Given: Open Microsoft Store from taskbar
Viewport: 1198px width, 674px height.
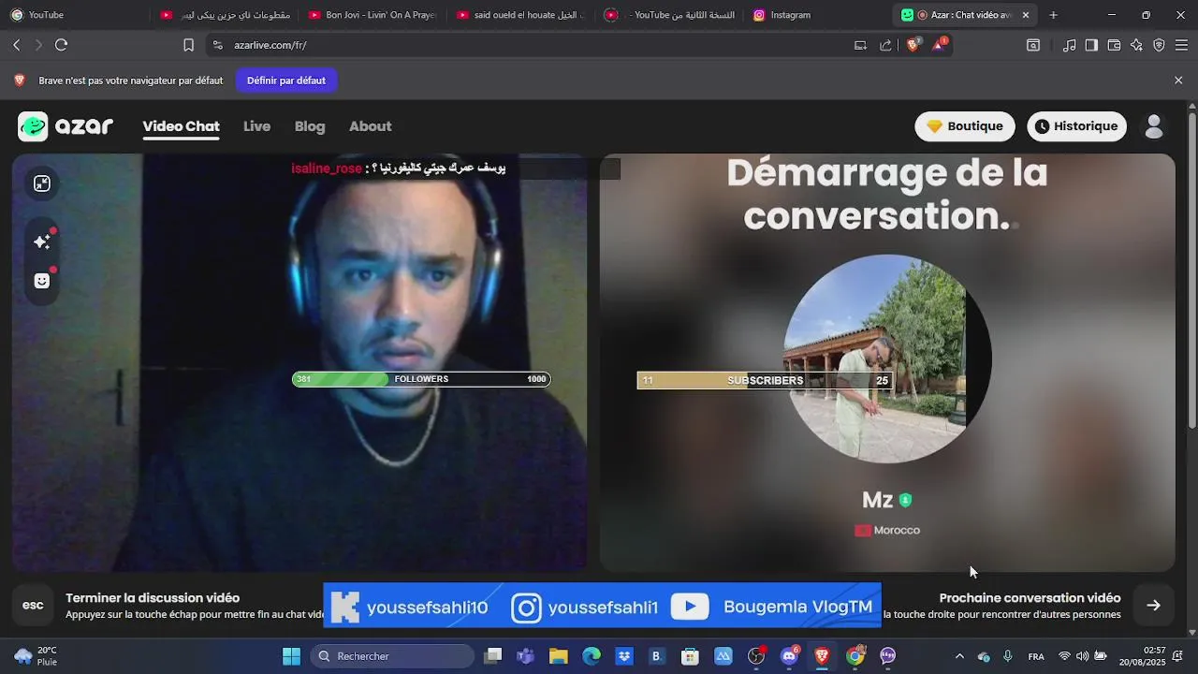Looking at the screenshot, I should click(690, 656).
